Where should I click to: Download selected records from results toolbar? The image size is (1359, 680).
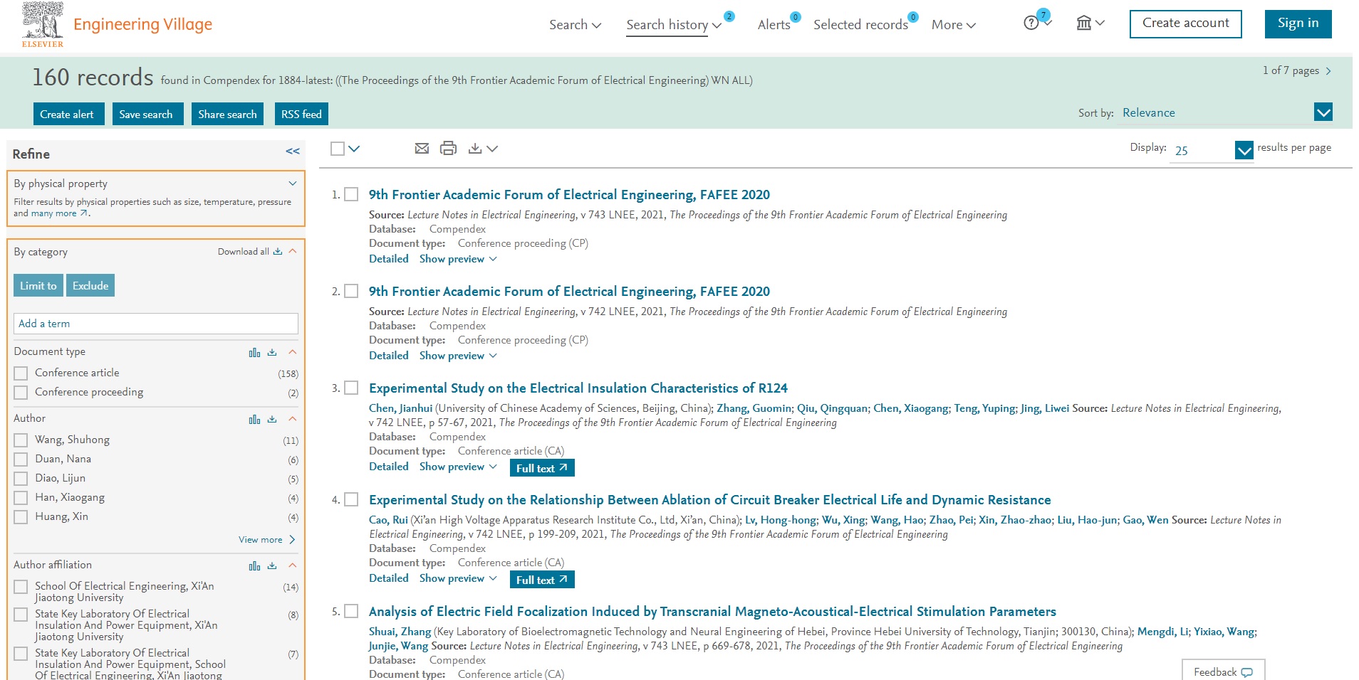(x=475, y=148)
